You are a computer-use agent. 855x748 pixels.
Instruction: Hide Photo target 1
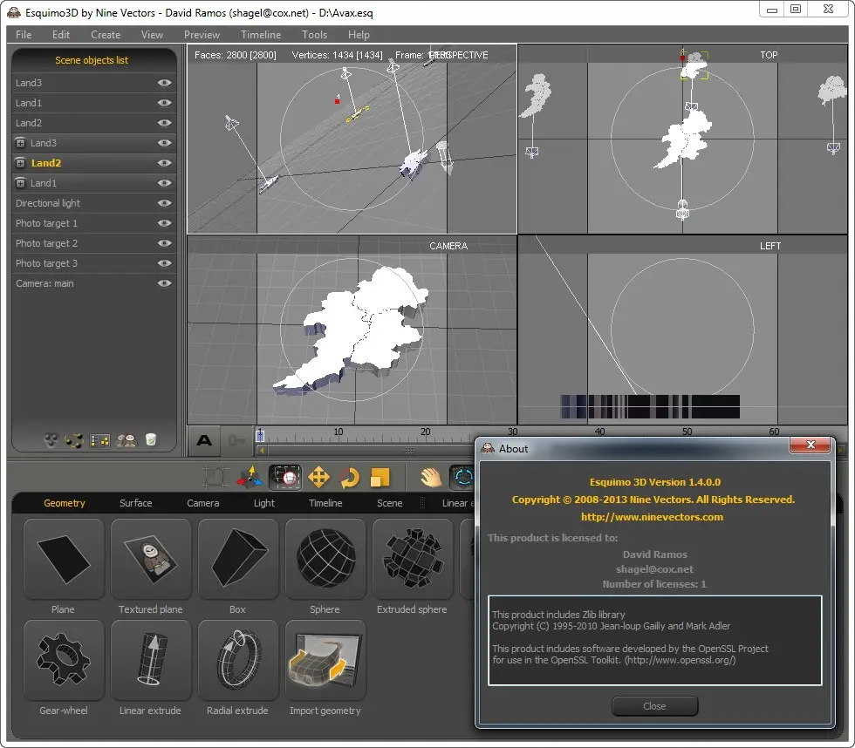[165, 223]
